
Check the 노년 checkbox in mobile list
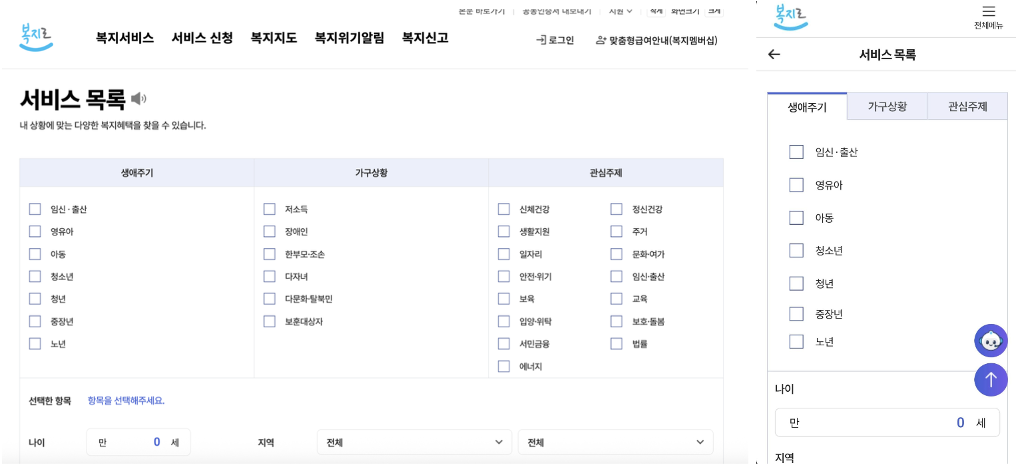click(x=796, y=341)
